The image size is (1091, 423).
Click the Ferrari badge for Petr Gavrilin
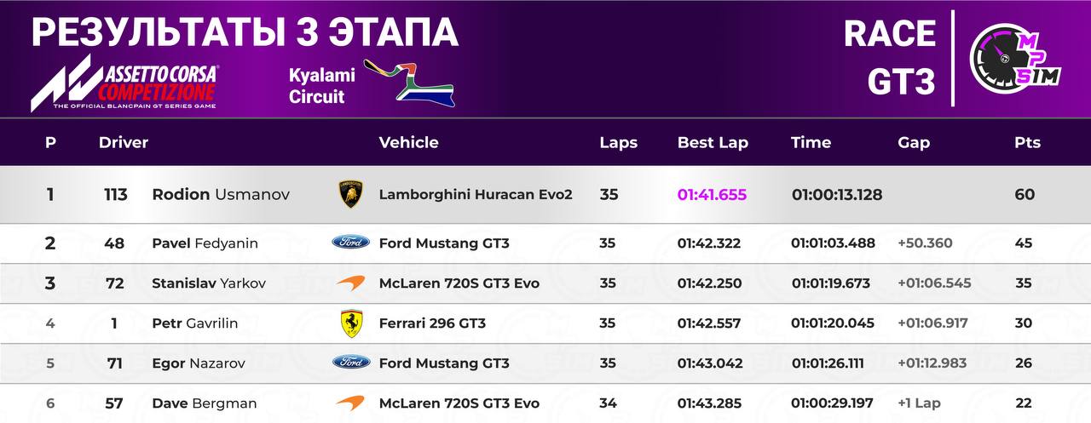(350, 323)
